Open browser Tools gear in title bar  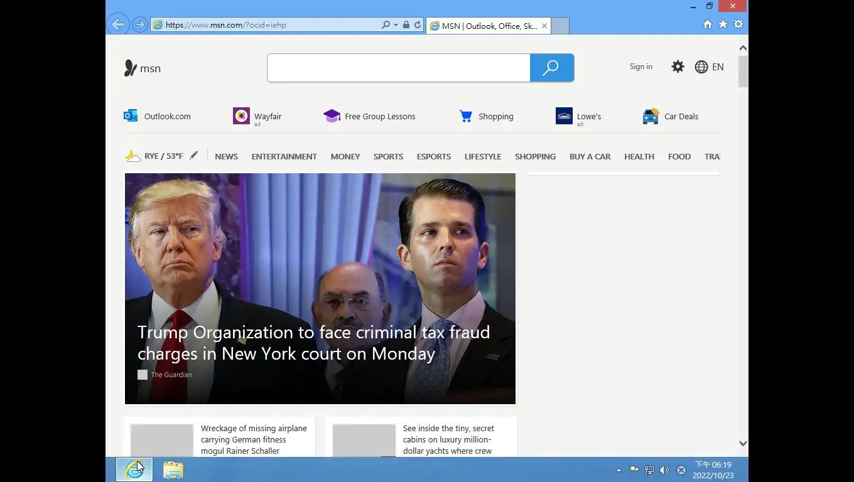pos(738,24)
